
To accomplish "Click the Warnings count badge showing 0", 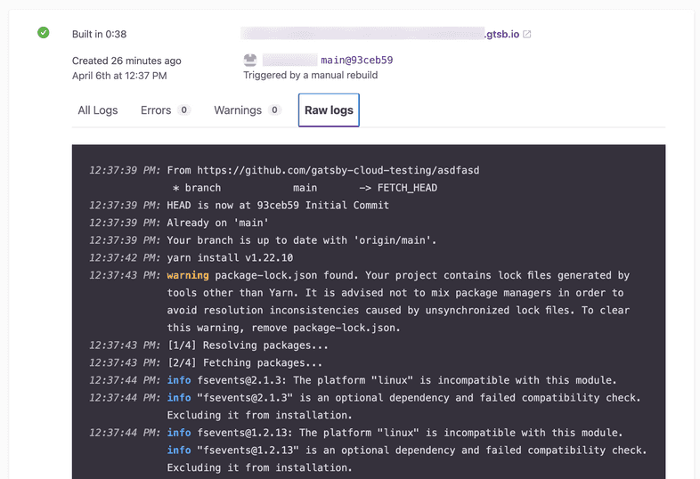I will coord(274,110).
